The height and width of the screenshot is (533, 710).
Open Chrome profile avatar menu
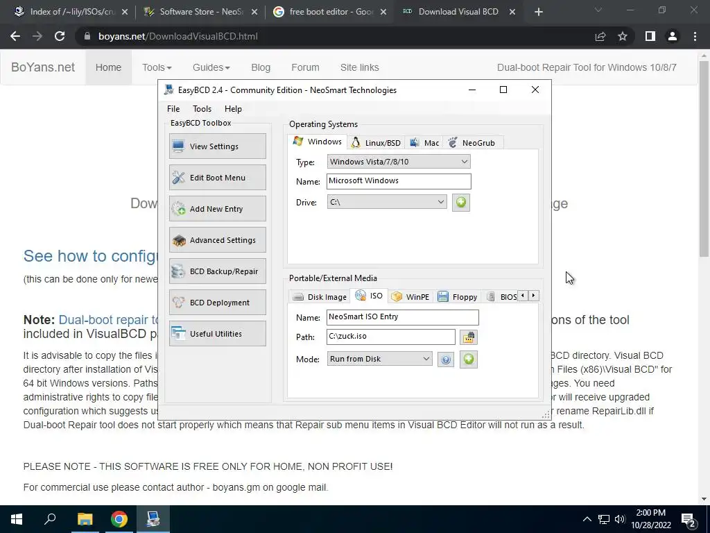click(673, 36)
